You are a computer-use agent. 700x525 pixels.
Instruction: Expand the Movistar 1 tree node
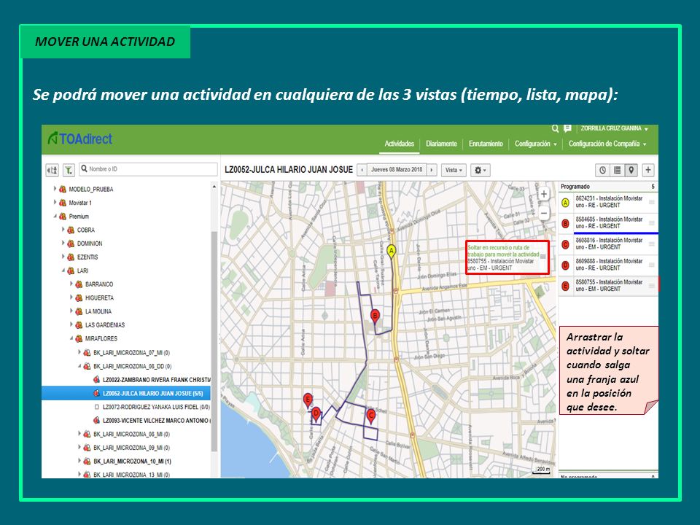55,202
